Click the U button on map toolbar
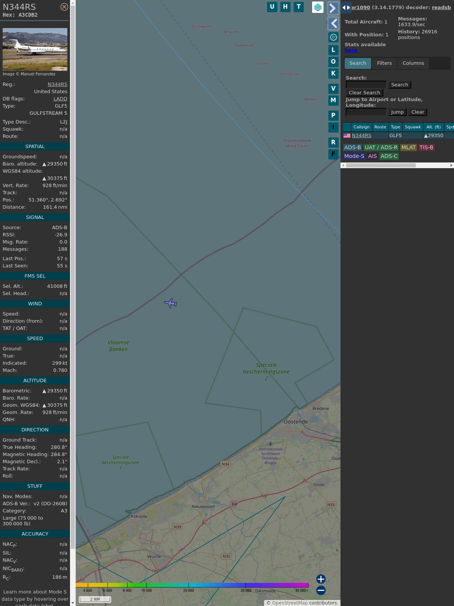This screenshot has height=606, width=454. (x=272, y=7)
